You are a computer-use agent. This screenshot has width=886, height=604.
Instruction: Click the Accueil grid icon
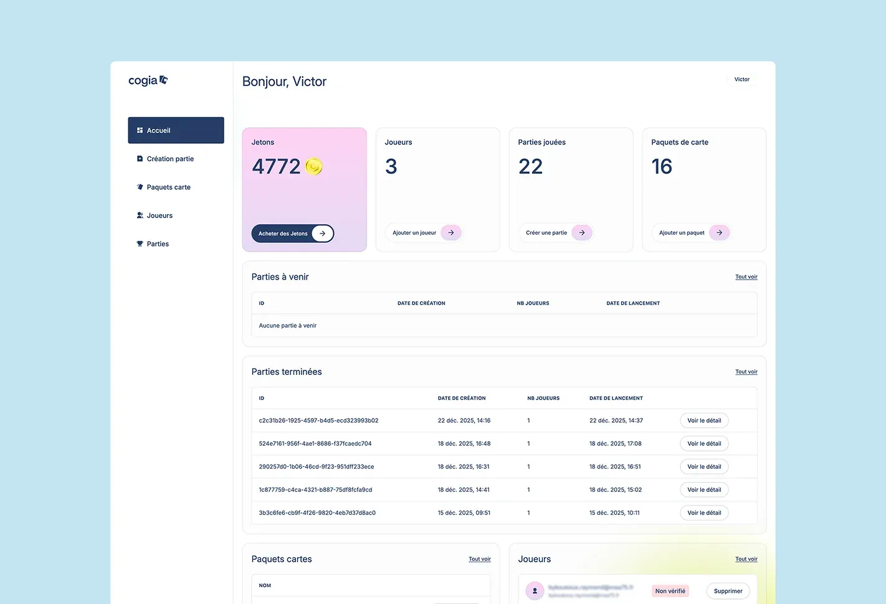(x=140, y=130)
